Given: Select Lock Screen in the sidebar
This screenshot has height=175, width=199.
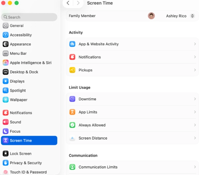Looking at the screenshot, I should [x=29, y=153].
